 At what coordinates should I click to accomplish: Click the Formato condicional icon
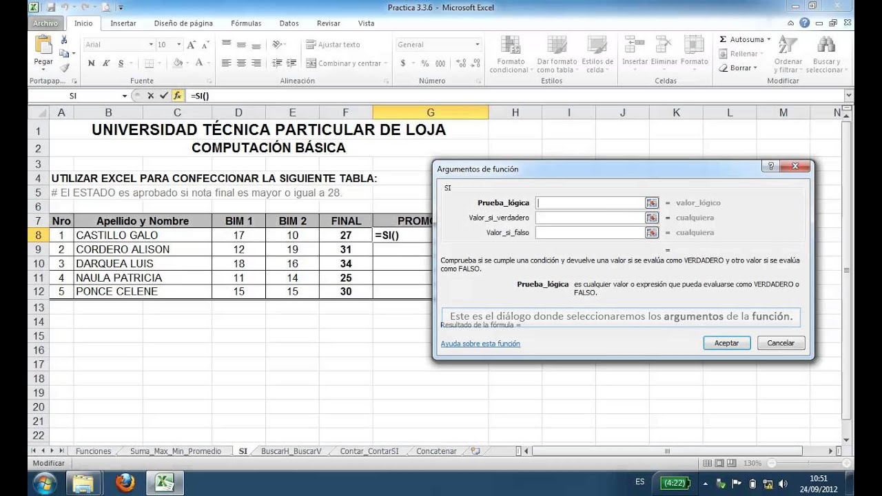511,45
